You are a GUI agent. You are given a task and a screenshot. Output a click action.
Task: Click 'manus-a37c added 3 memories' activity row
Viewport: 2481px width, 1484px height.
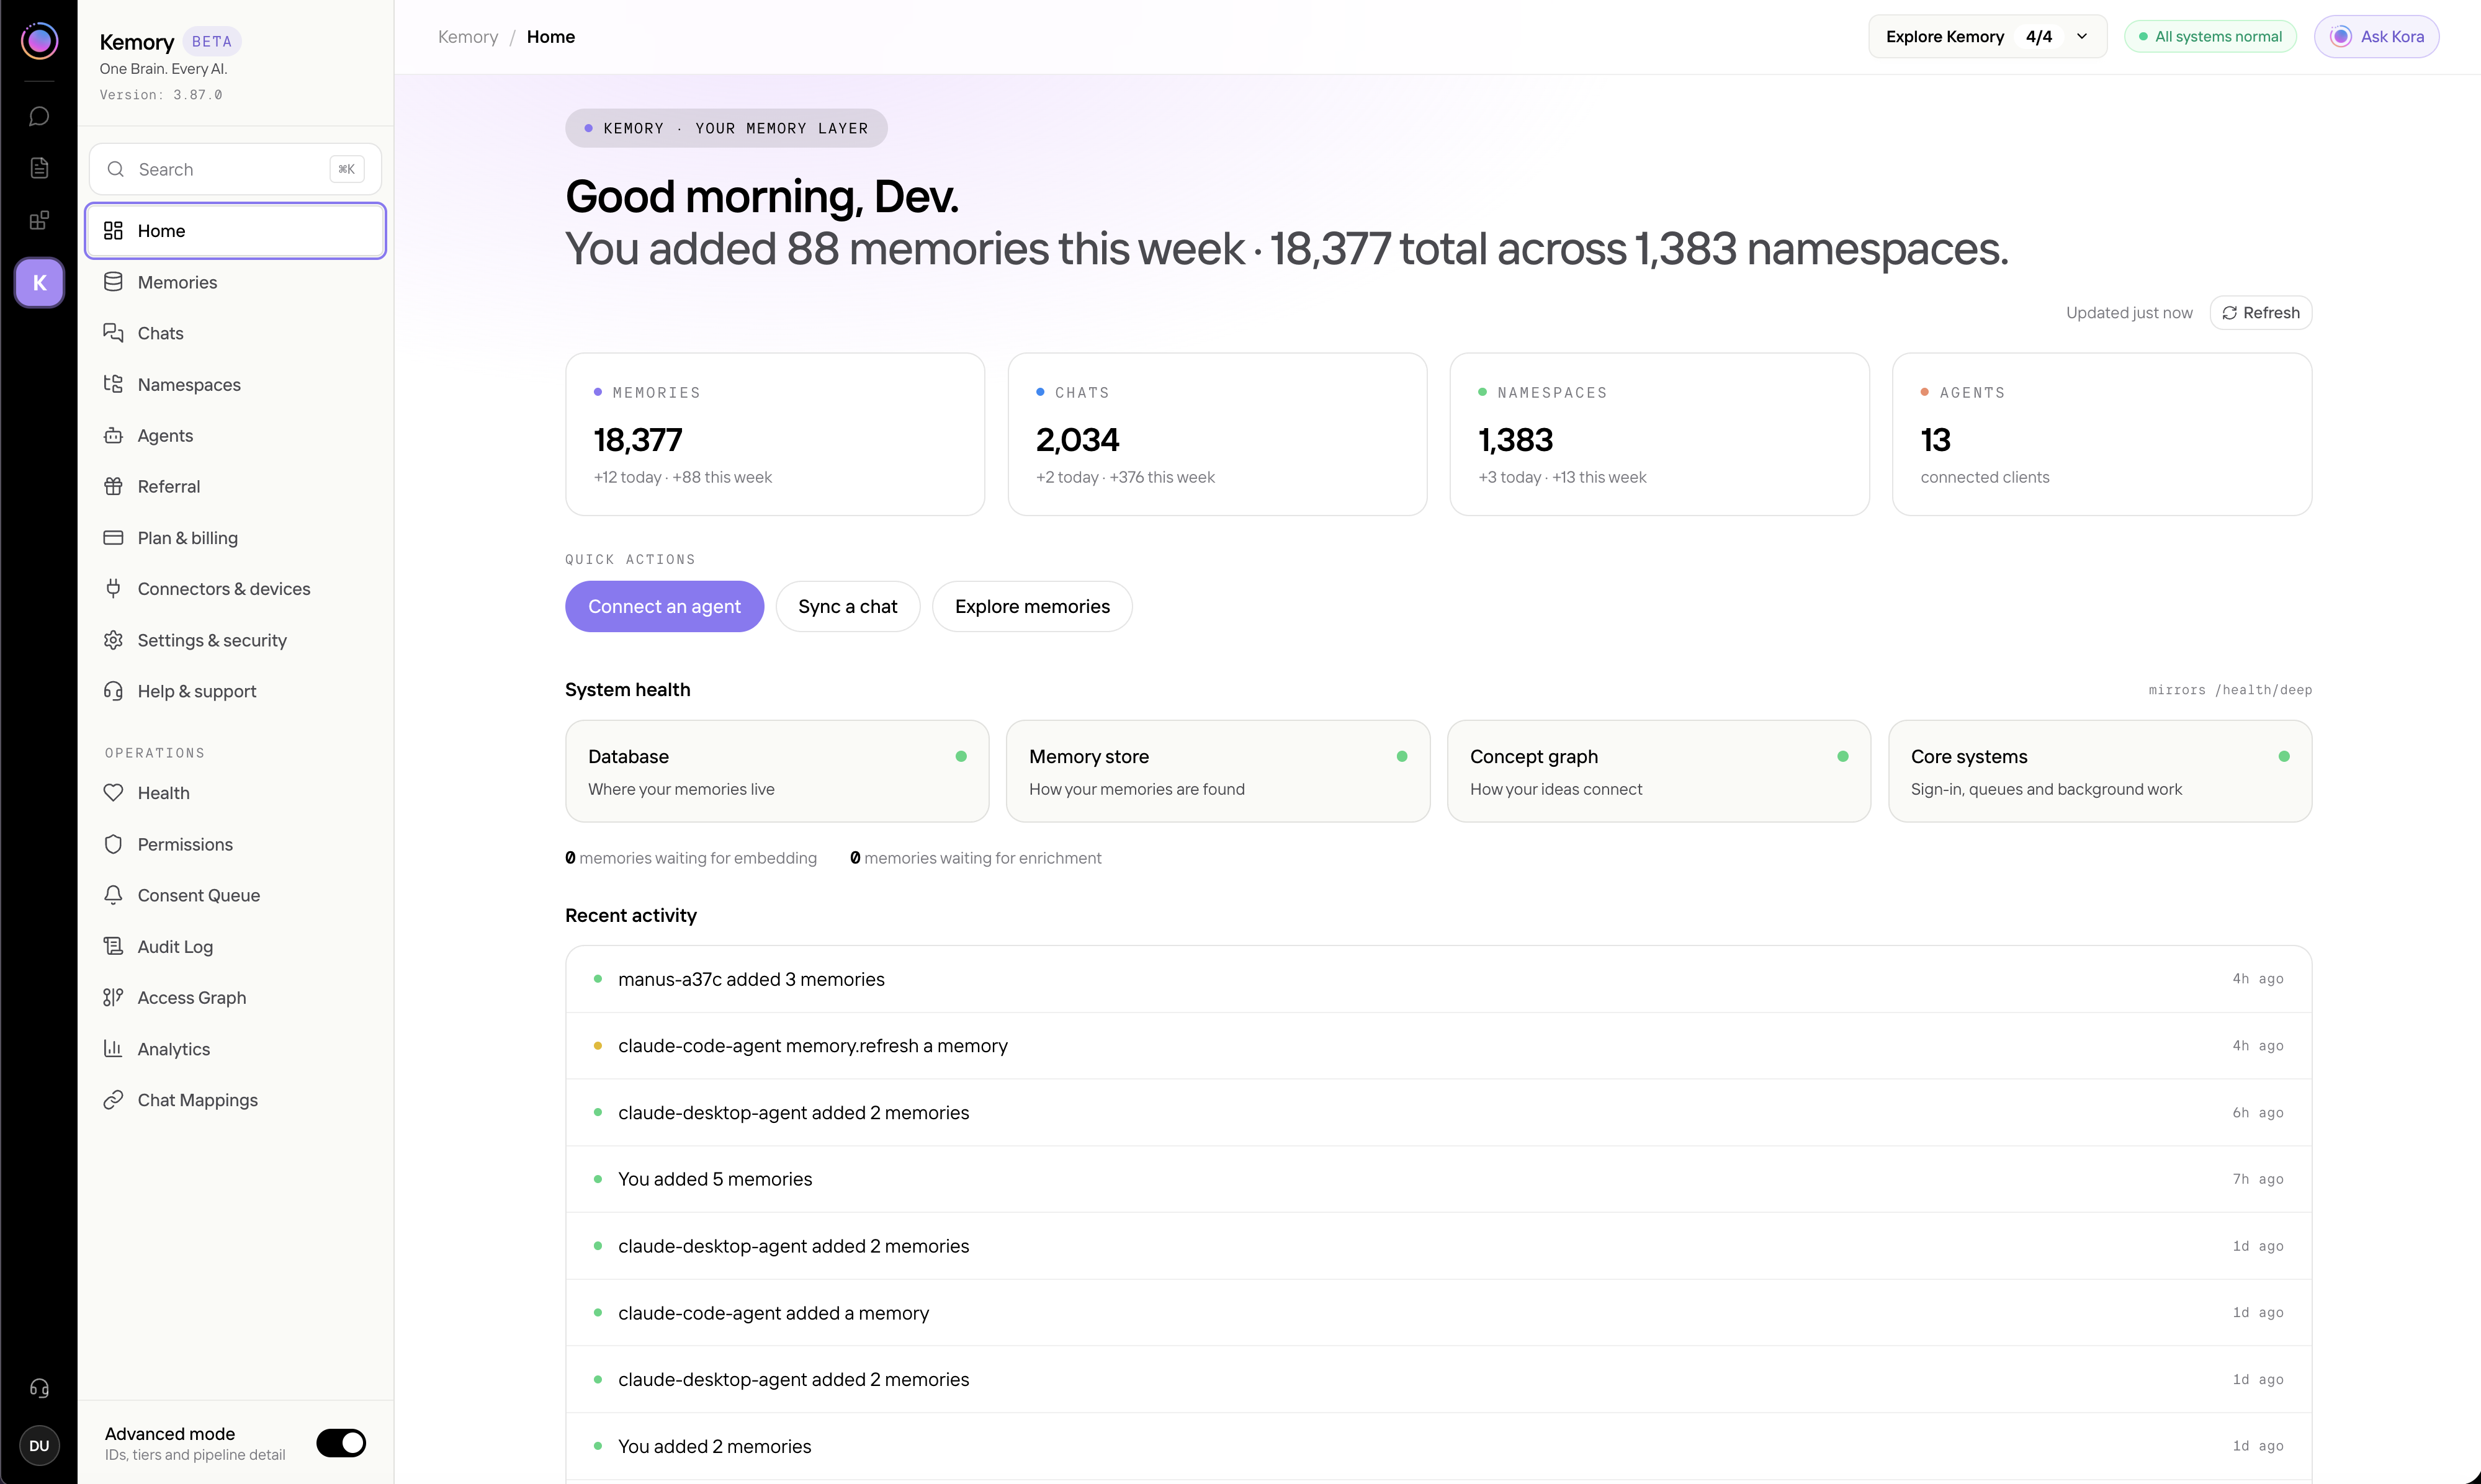coord(1438,979)
